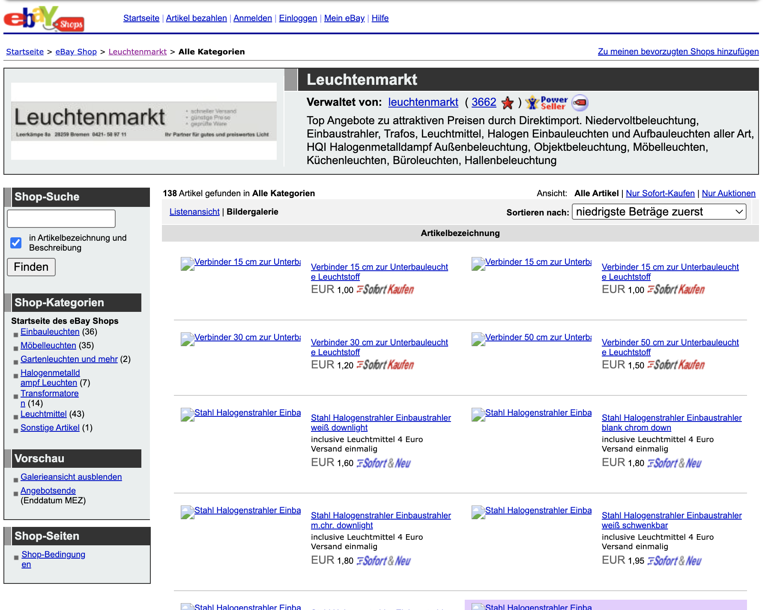The image size is (765, 610).
Task: Click Sofort & Neu icon for EUR 1,95 item
Action: (x=674, y=561)
